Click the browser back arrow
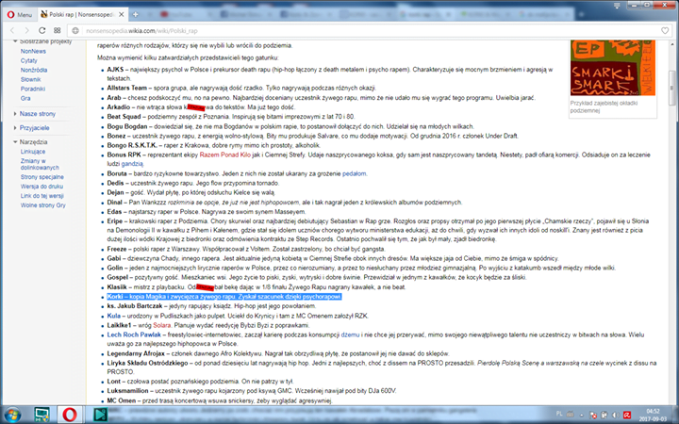 pyautogui.click(x=11, y=31)
